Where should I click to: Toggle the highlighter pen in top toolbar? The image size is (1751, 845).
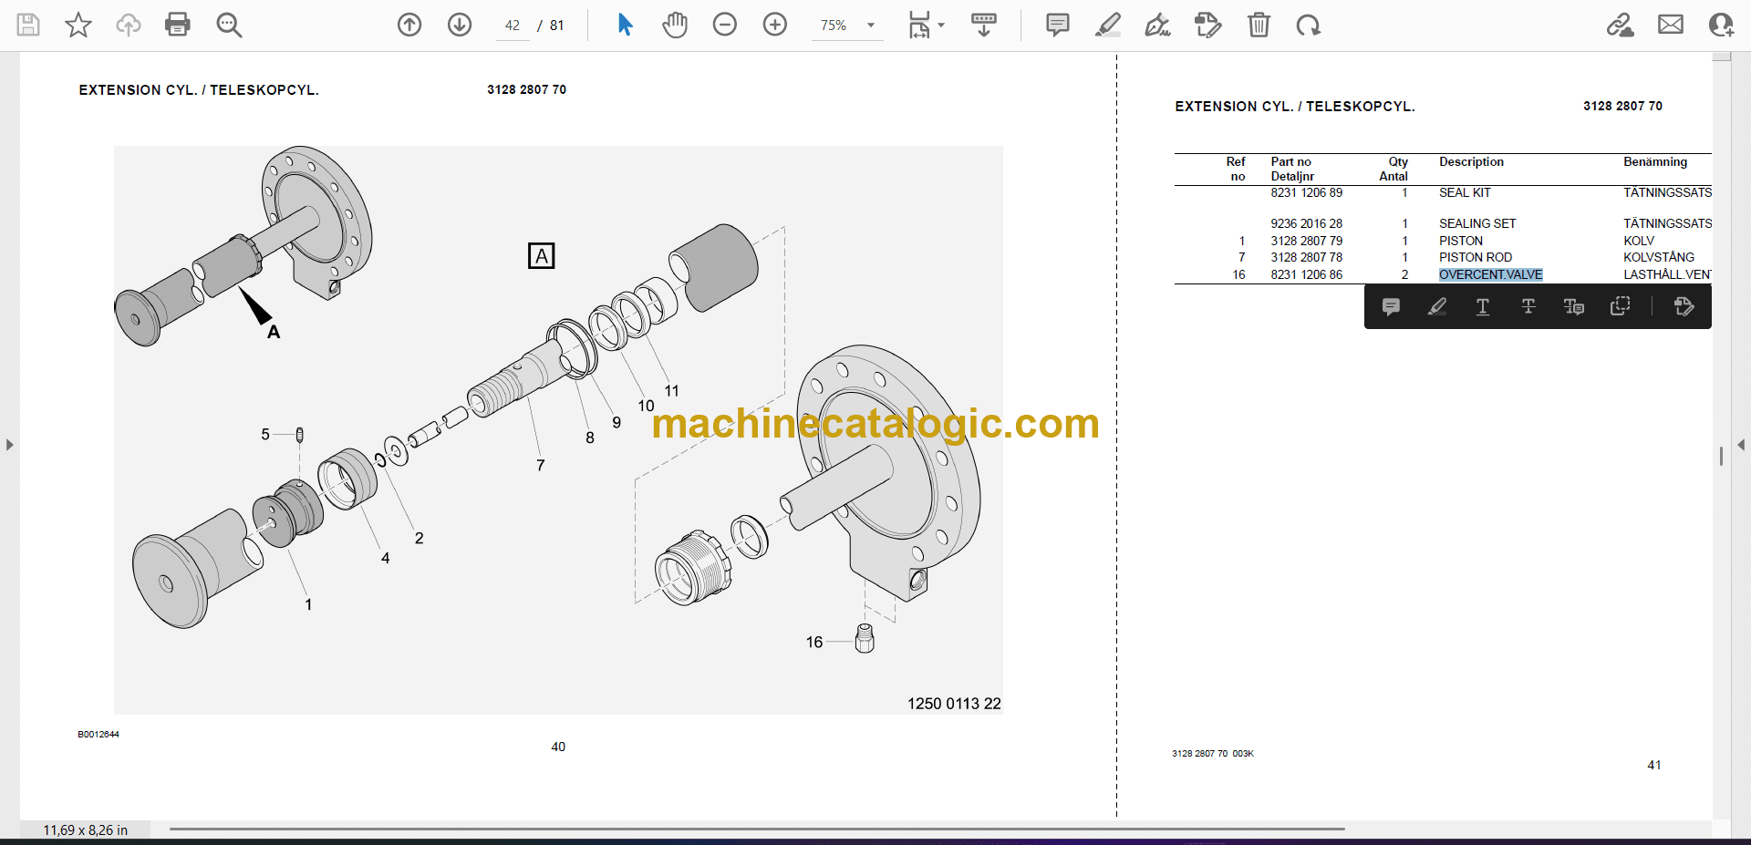1108,25
